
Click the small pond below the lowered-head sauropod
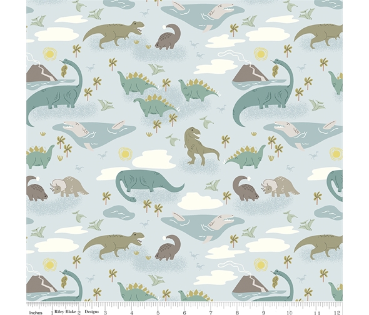[119, 212]
